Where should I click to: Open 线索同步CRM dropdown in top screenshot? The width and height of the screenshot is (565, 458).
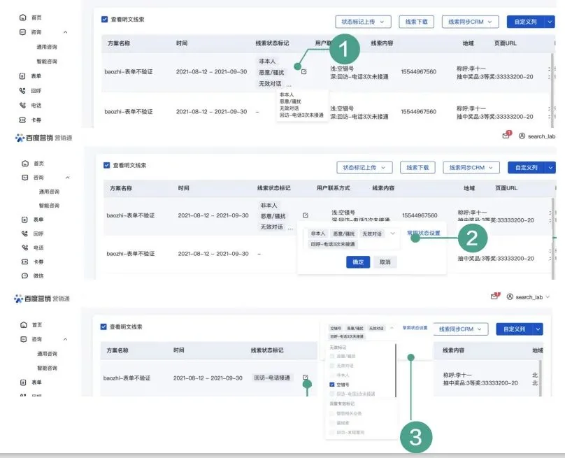(470, 22)
